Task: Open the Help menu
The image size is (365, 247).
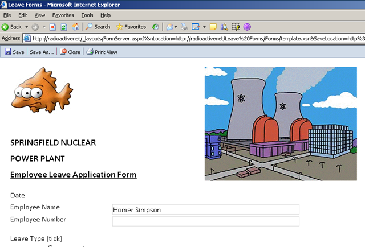Action: coord(106,15)
